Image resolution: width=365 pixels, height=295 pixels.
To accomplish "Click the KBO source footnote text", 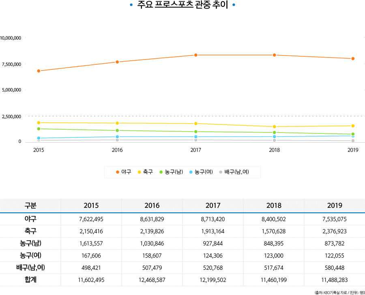I will coord(339,293).
